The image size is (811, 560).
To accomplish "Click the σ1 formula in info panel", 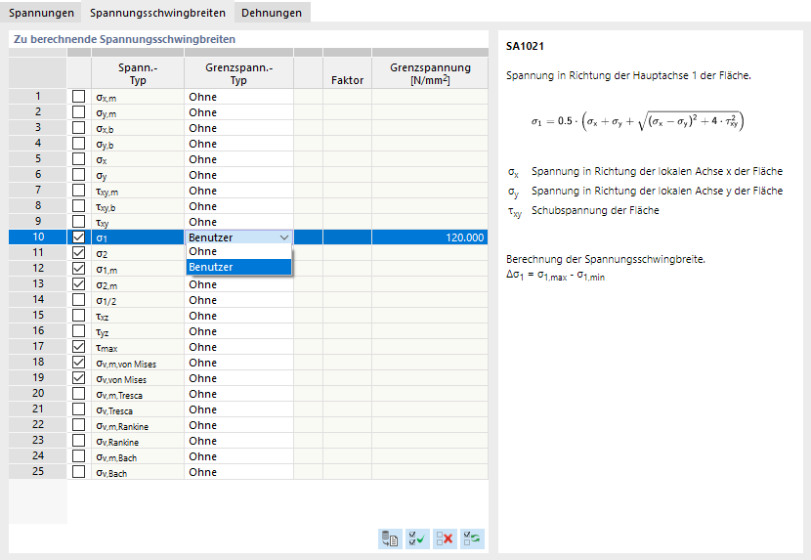I will (637, 121).
